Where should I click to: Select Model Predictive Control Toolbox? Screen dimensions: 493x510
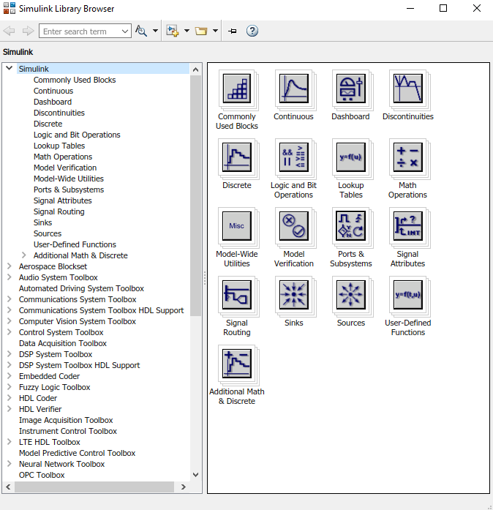point(77,453)
